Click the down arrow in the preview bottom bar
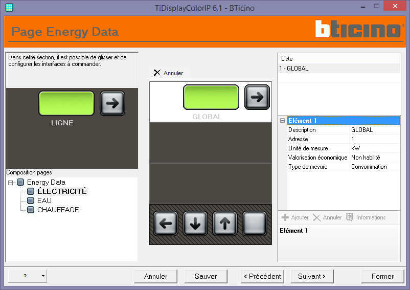The width and height of the screenshot is (410, 290). click(195, 224)
